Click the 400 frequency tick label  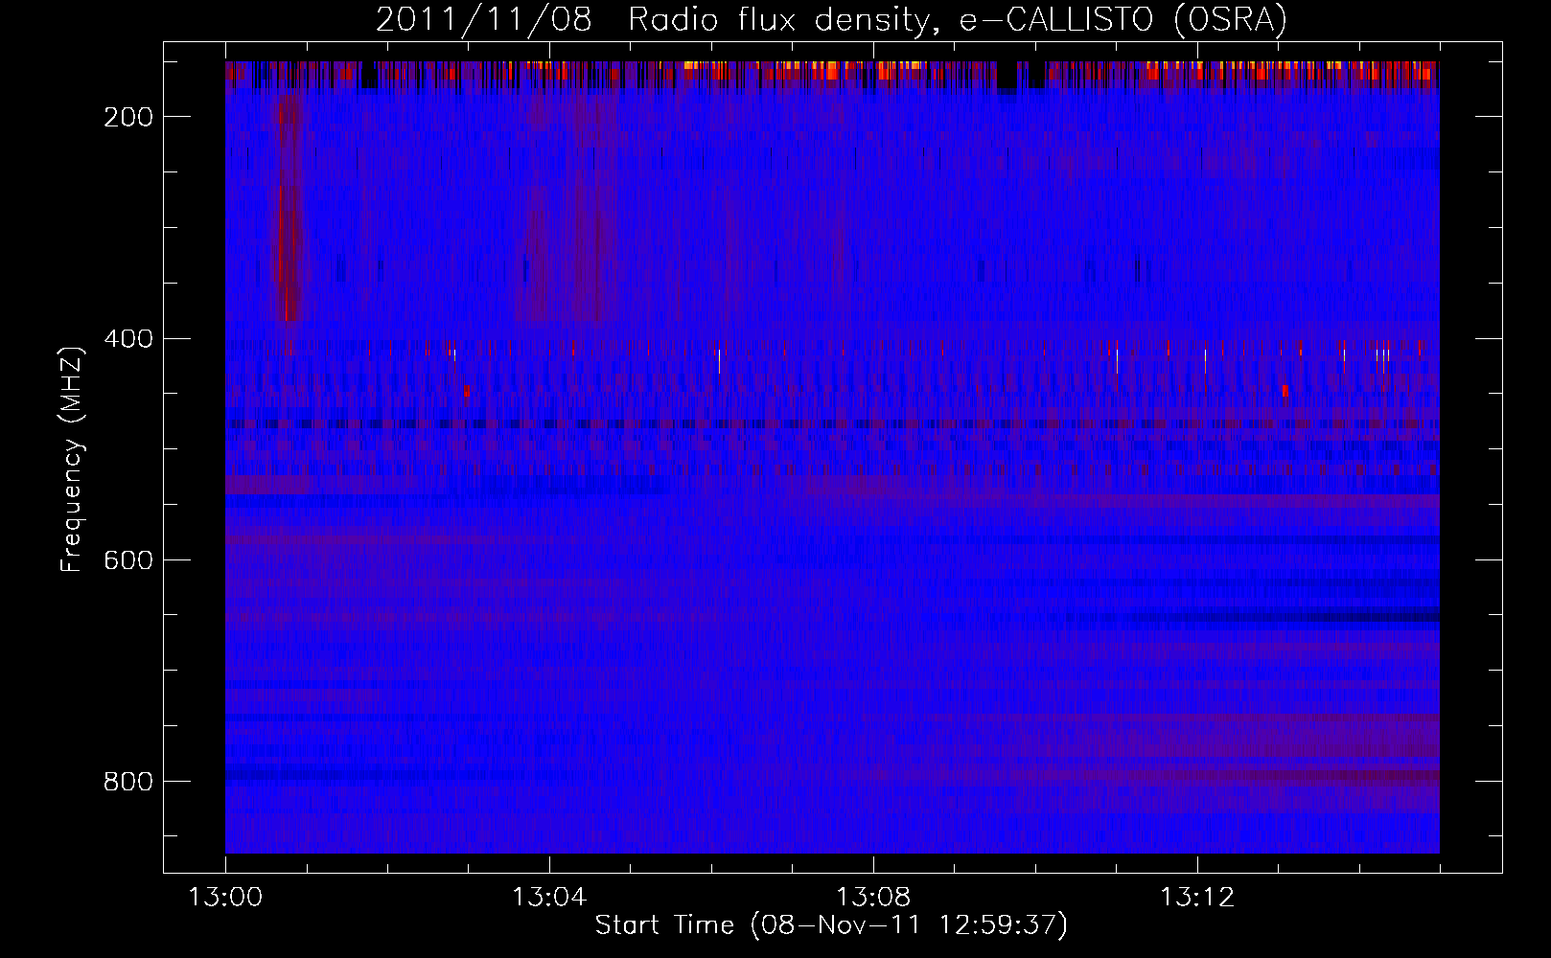click(x=128, y=339)
